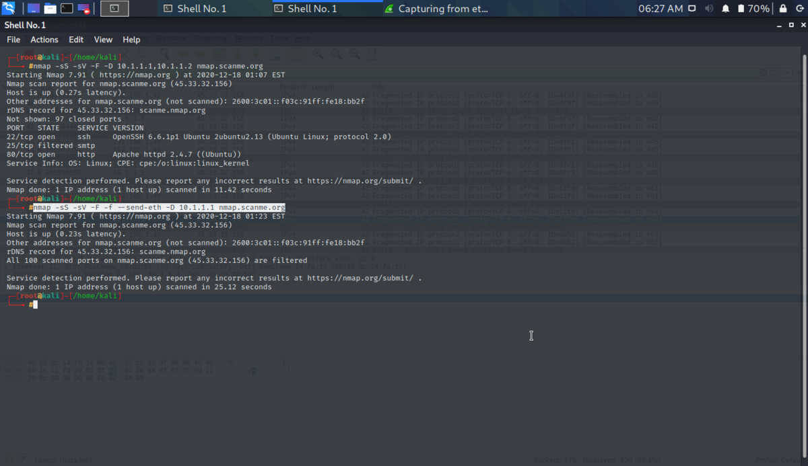Click the show desktop icon in panel
Screen dimensions: 808x466
(32, 9)
